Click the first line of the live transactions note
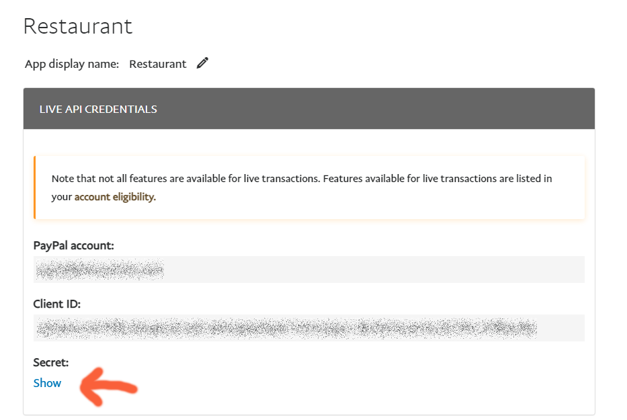 [301, 179]
